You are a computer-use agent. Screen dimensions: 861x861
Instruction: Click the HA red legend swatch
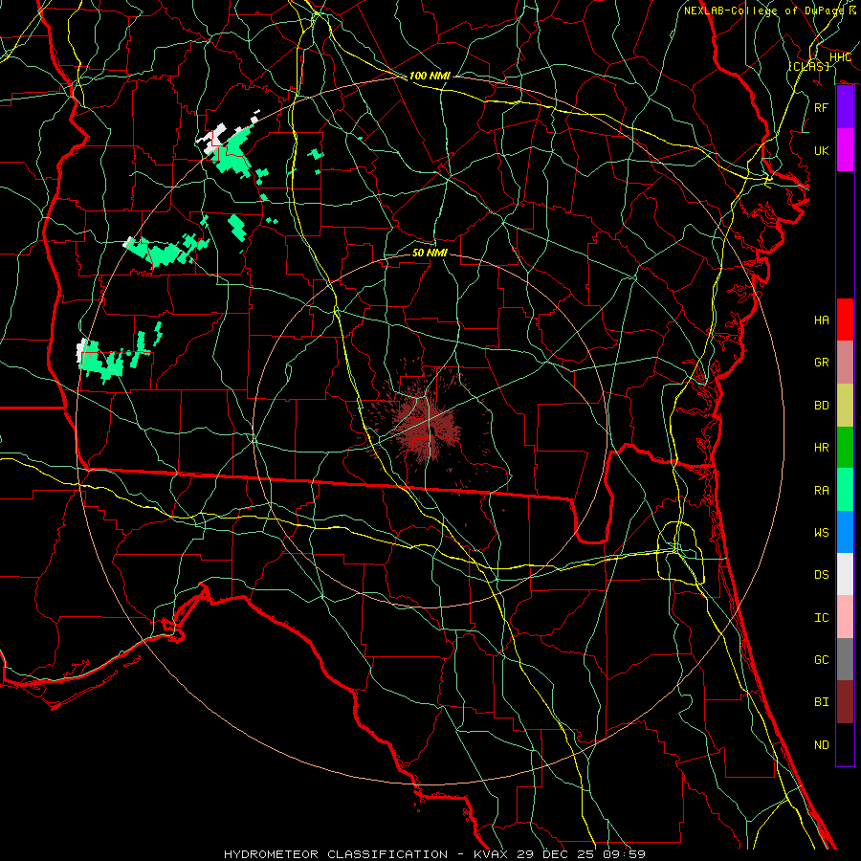coord(845,320)
